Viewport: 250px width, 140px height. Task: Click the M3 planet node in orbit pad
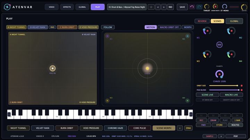[107, 100]
